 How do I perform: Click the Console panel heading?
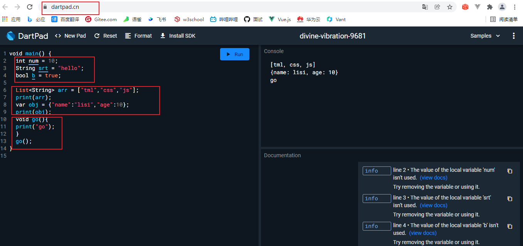point(274,51)
